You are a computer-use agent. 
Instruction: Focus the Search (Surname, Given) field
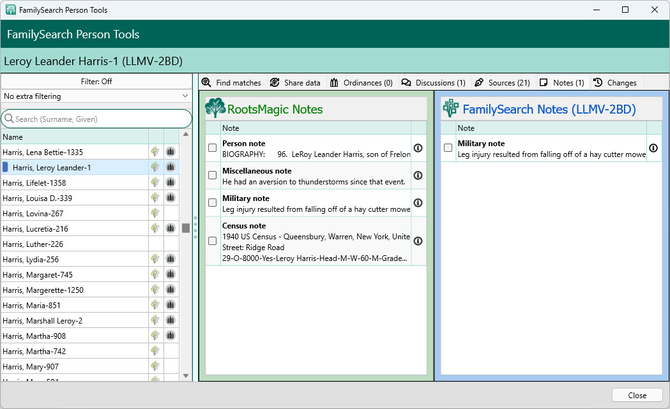(x=96, y=119)
